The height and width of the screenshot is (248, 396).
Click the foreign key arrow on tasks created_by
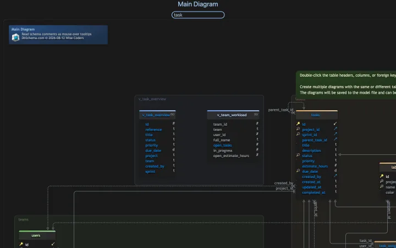click(335, 176)
